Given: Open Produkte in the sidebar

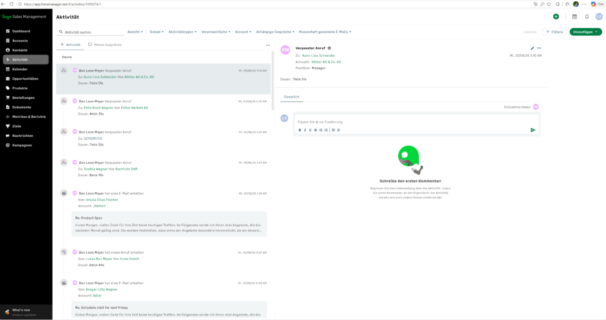Looking at the screenshot, I should pos(20,88).
